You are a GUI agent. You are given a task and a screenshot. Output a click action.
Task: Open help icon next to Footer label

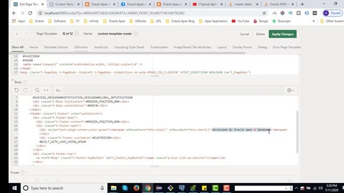(23, 173)
